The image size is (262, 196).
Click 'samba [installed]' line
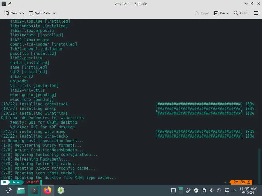click(30, 63)
